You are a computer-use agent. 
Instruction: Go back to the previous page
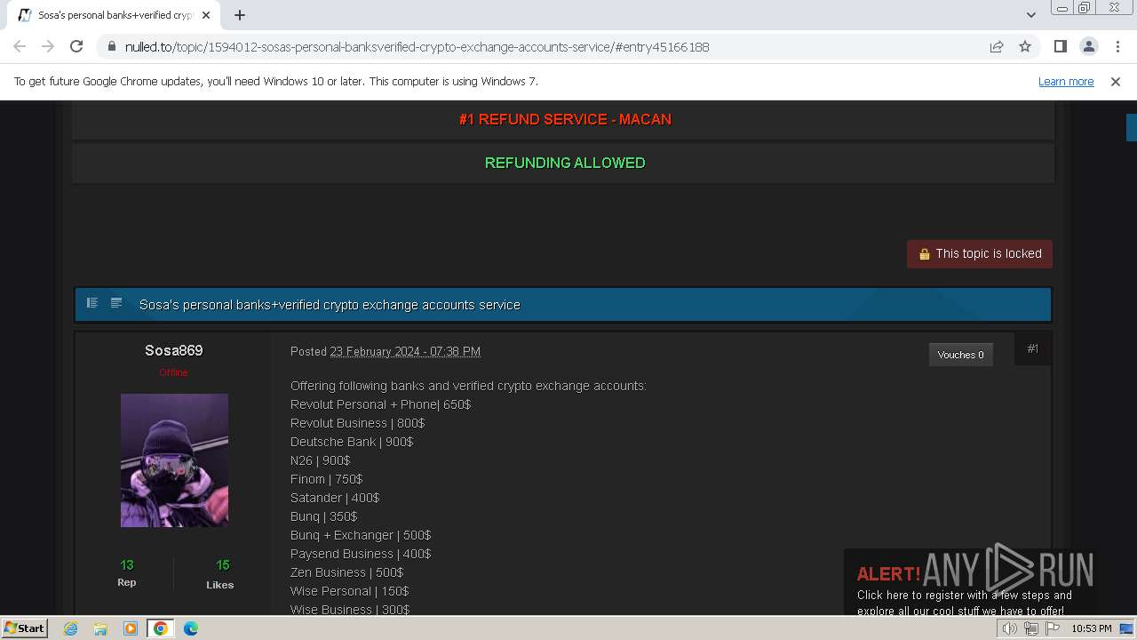(20, 47)
